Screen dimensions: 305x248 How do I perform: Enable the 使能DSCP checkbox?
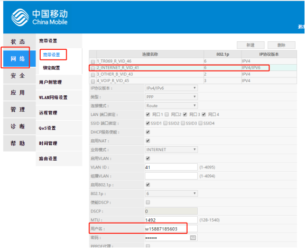pos(148,202)
